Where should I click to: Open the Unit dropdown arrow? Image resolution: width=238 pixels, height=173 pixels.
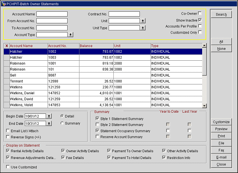[x=142, y=21]
